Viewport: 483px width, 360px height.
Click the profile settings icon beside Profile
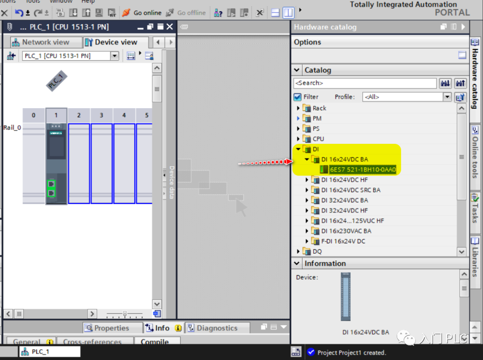point(460,97)
